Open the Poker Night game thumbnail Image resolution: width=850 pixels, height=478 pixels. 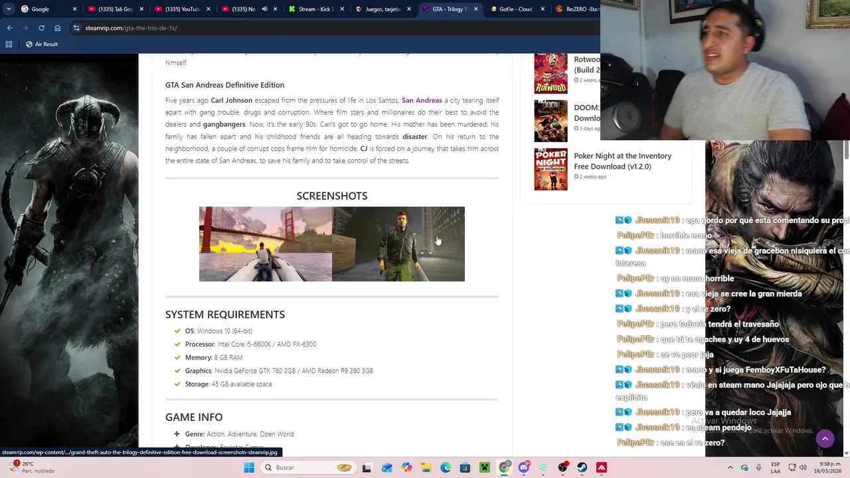(551, 169)
